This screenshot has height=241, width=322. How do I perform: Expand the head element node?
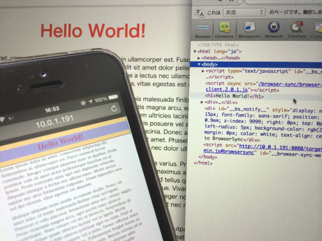tap(199, 58)
